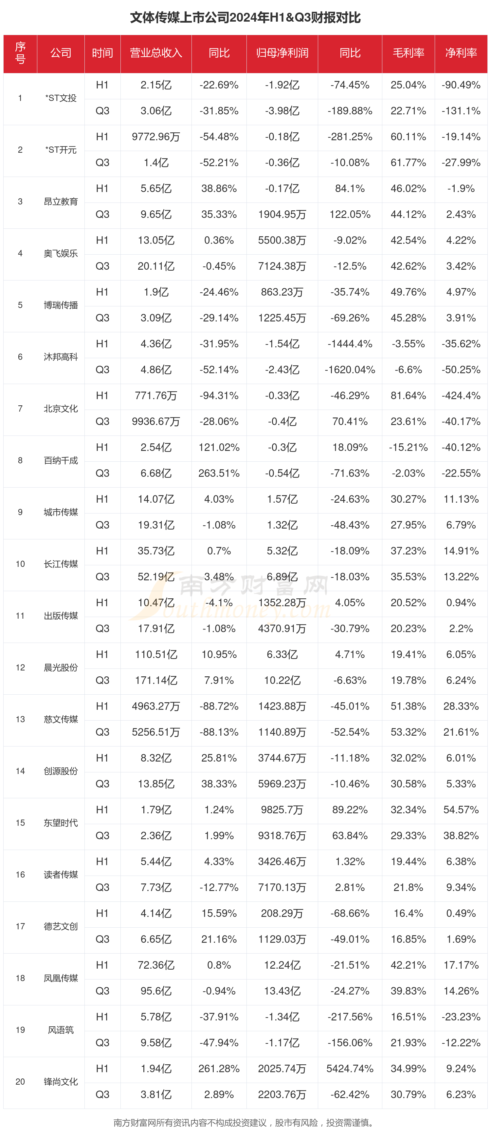
Task: Click the 毛利率 column header
Action: [x=408, y=53]
